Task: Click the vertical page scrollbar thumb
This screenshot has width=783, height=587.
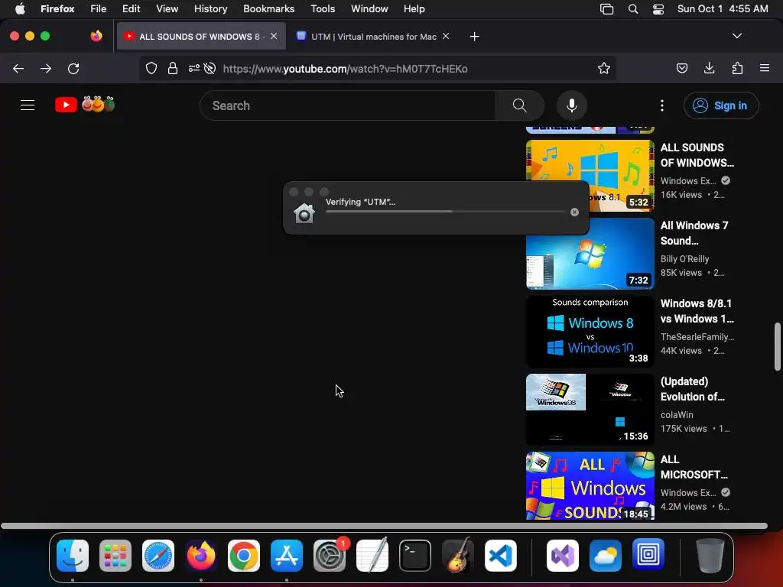Action: [777, 347]
